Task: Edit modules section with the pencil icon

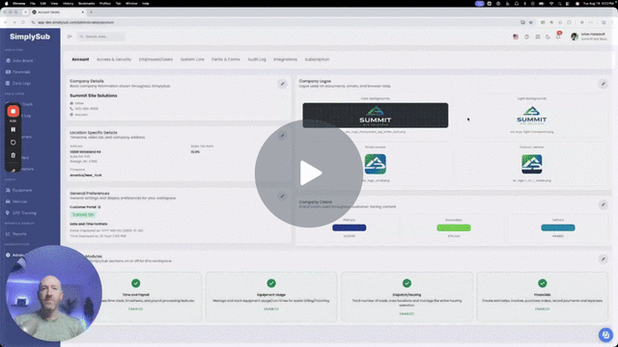Action: [x=603, y=259]
